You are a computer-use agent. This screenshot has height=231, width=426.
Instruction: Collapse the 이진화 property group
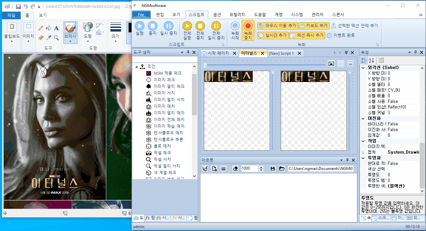click(363, 118)
